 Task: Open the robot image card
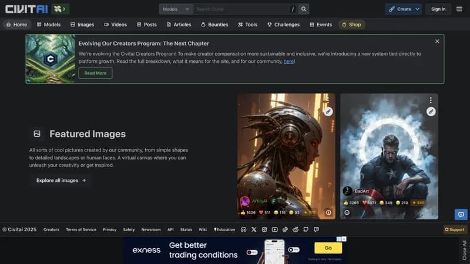[286, 155]
